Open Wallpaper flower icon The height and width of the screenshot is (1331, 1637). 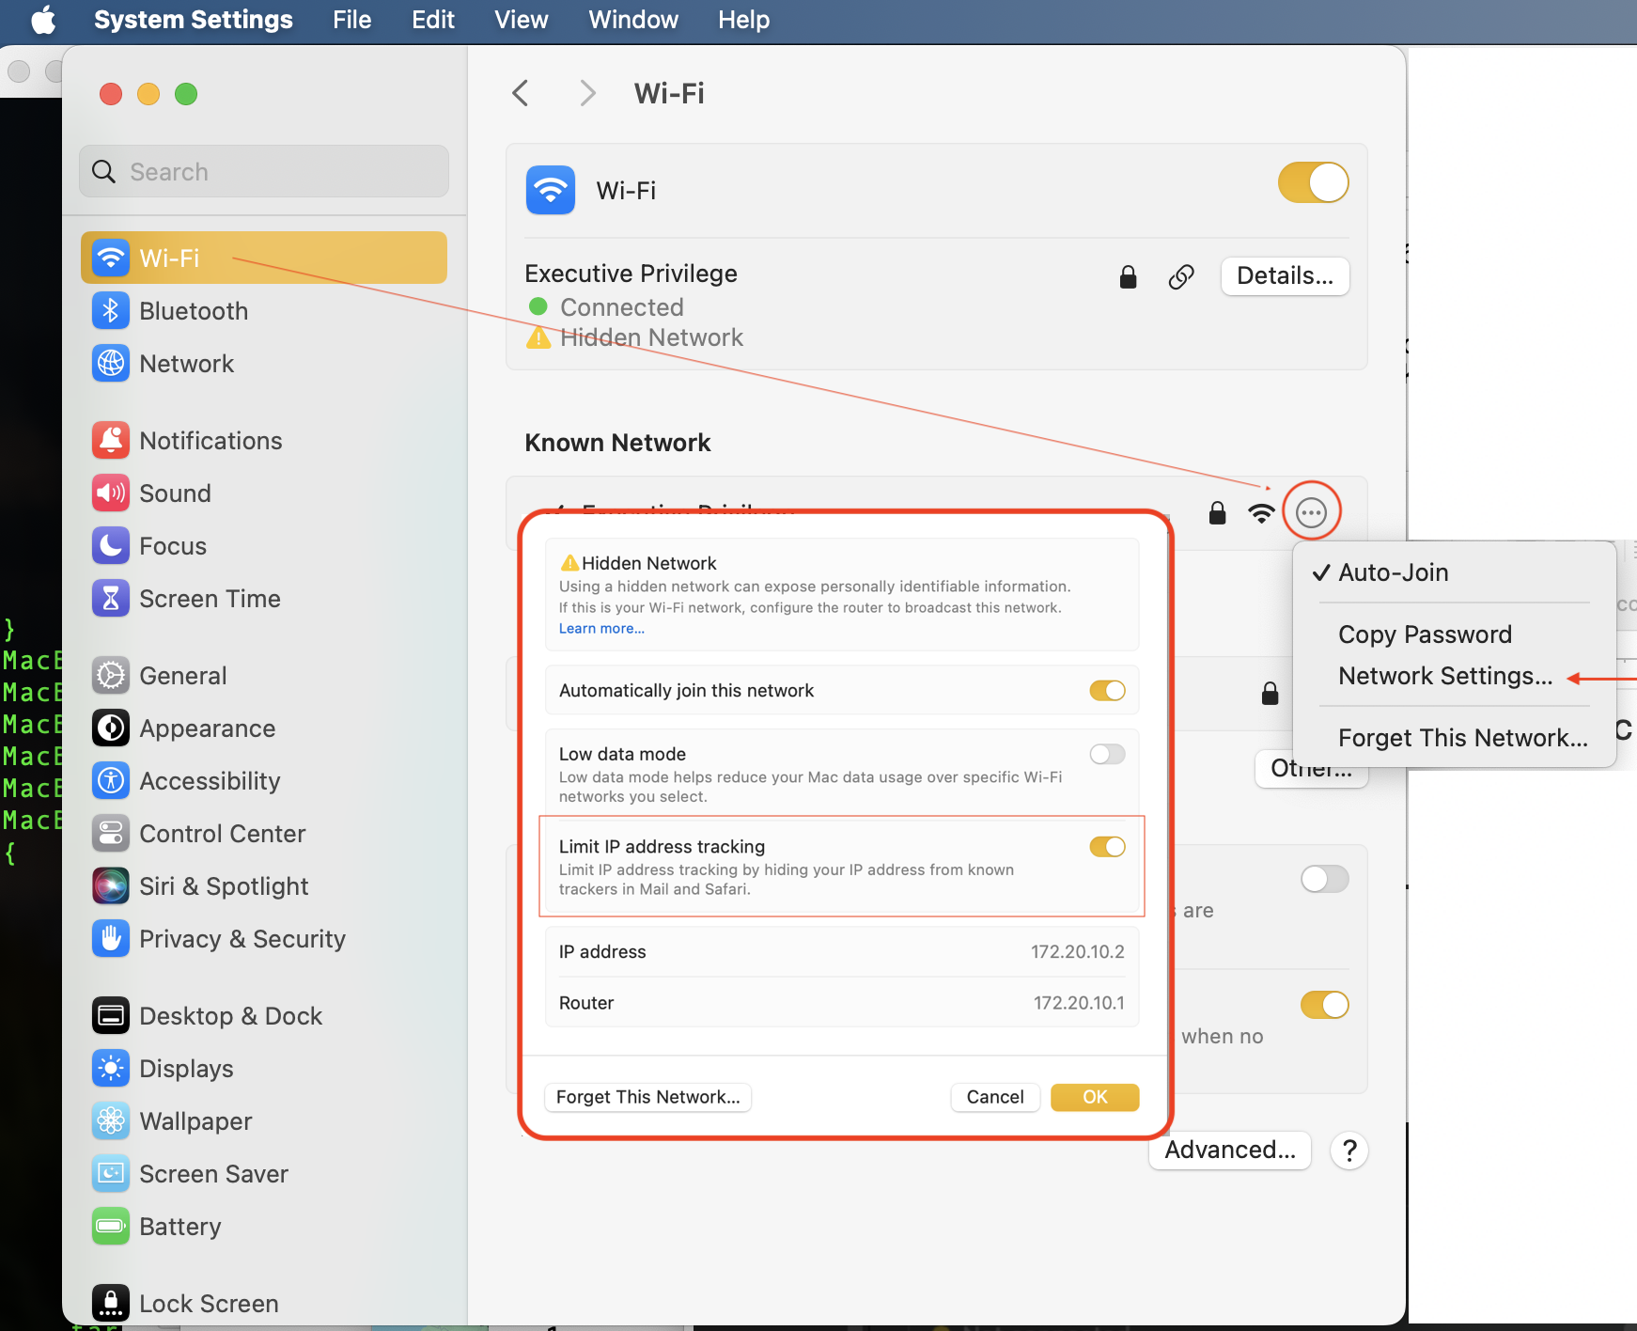pyautogui.click(x=111, y=1120)
